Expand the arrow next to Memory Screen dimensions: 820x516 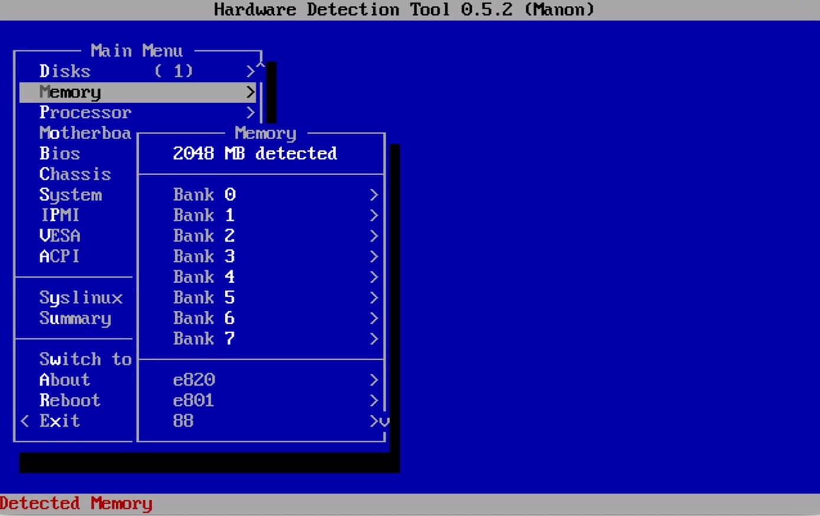[250, 92]
